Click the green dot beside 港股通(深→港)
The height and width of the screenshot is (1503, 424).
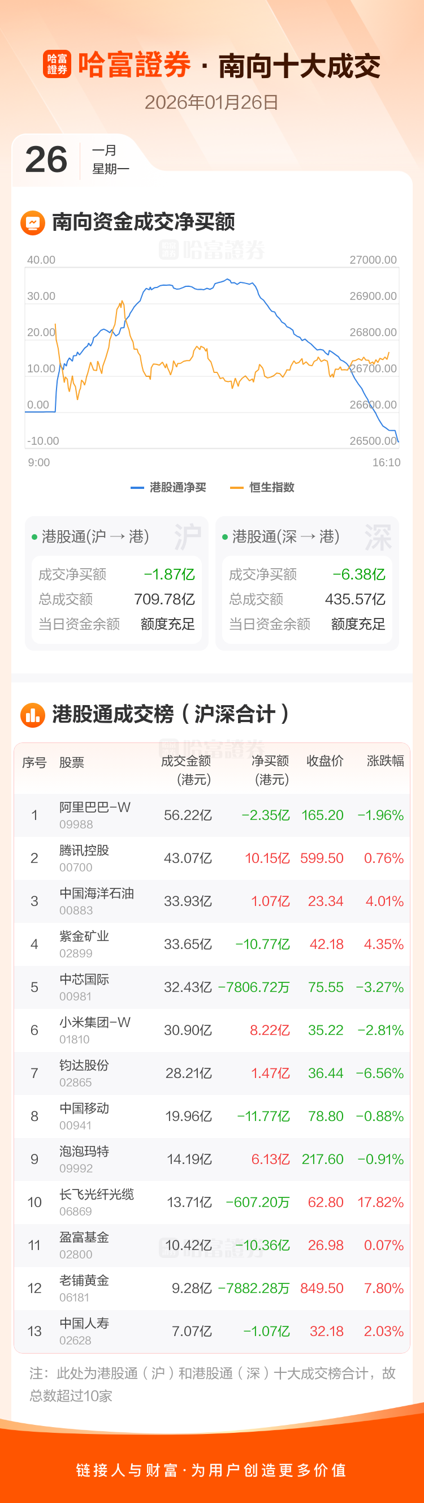click(x=225, y=537)
